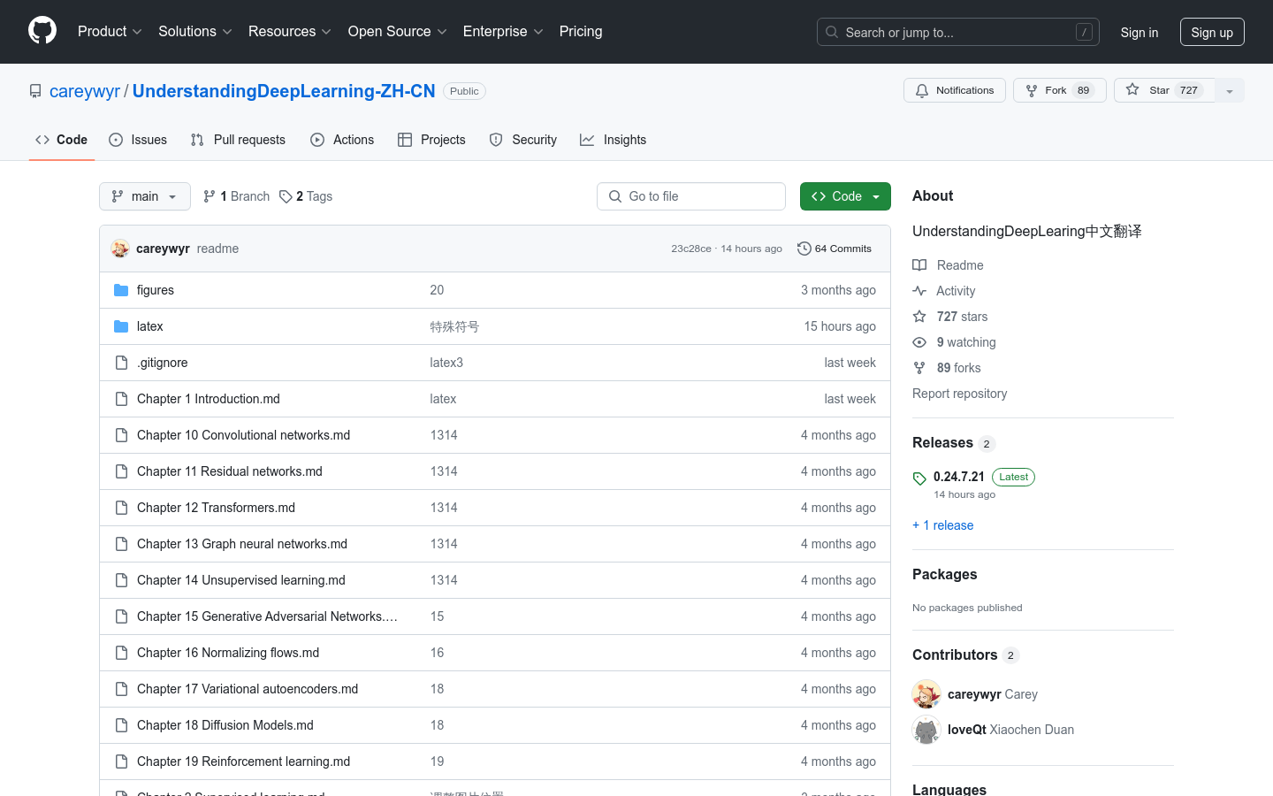Open the 64 Commits history link
This screenshot has width=1273, height=796.
(835, 249)
